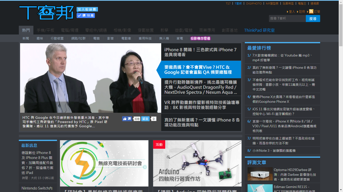Open the 趣味 sub-menu item
343x192 pixels.
(40, 38)
